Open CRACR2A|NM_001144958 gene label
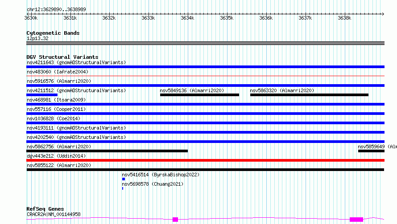Image resolution: width=397 pixels, height=224 pixels. 54,214
